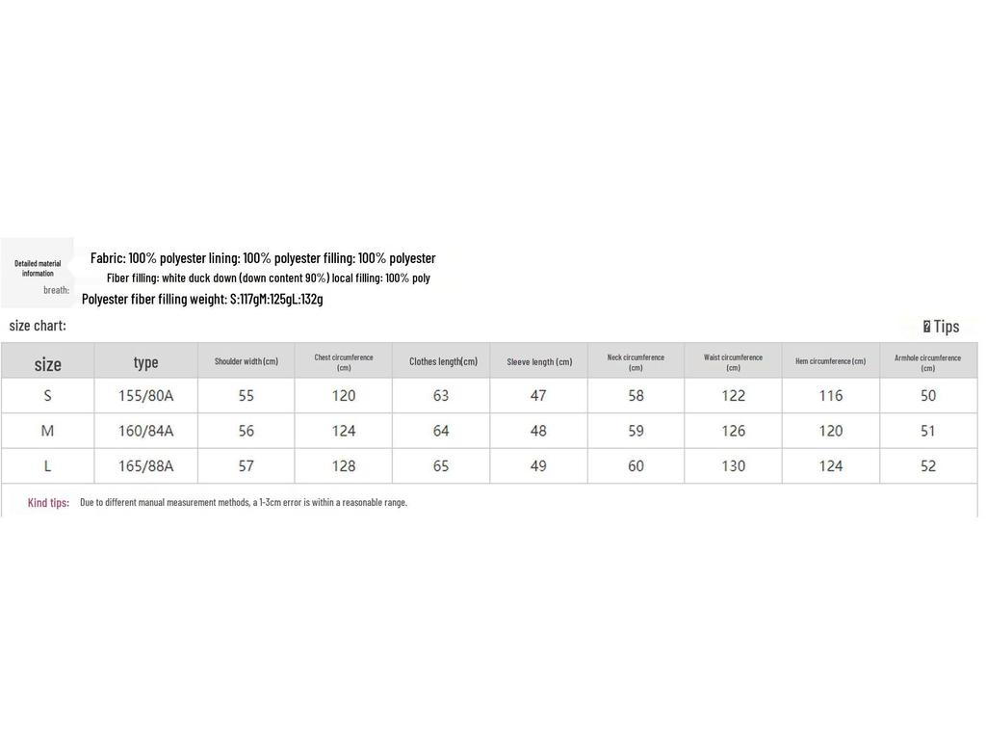Open the Tips link
The image size is (986, 740).
tap(947, 327)
